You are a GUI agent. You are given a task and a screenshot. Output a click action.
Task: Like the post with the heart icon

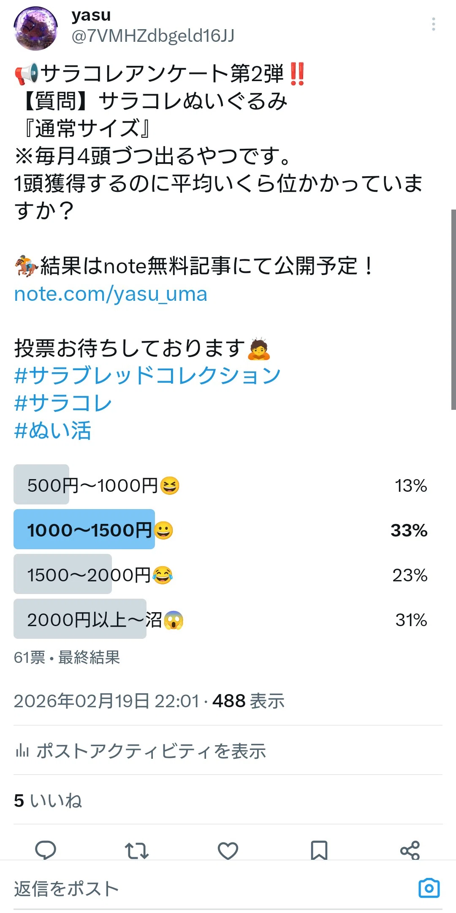[228, 850]
